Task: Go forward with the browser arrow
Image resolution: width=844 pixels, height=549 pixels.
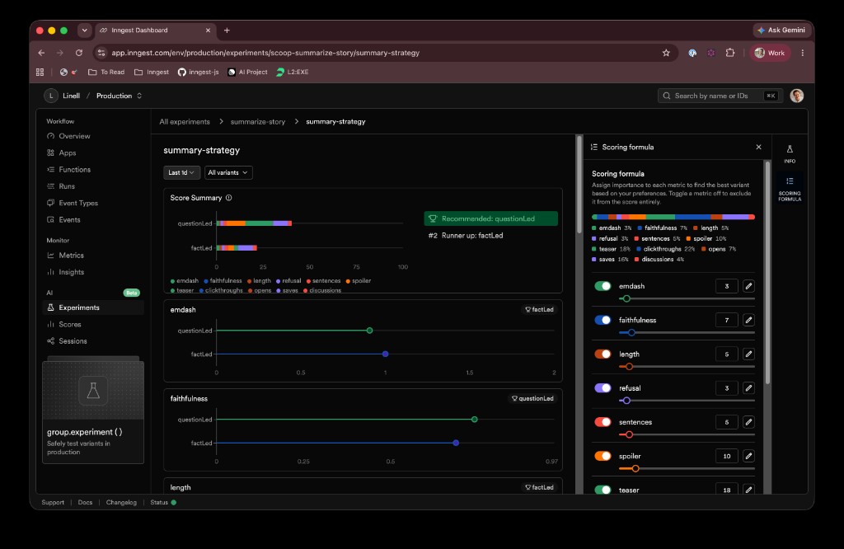Action: (59, 53)
